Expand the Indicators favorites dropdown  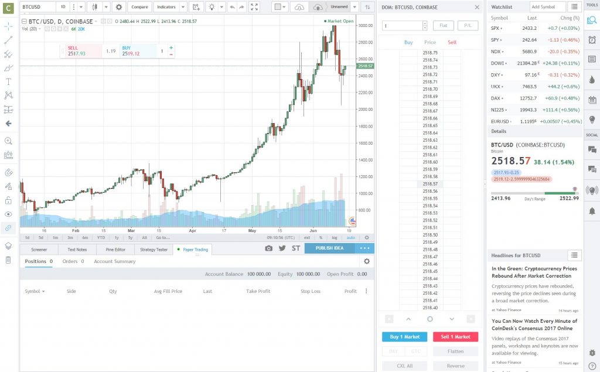[x=183, y=7]
